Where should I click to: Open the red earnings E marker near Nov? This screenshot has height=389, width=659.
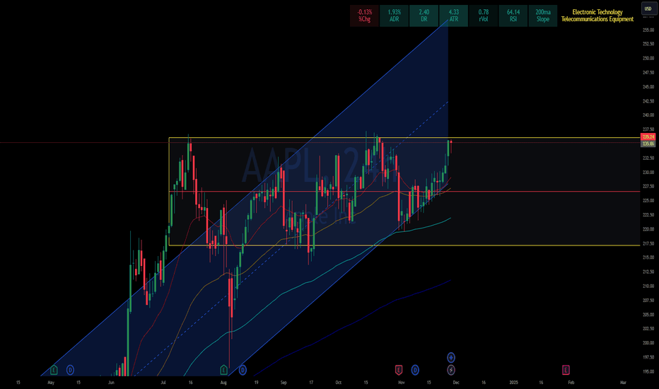point(399,370)
